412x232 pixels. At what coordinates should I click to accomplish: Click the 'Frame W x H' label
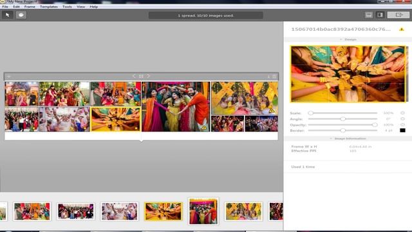(304, 146)
